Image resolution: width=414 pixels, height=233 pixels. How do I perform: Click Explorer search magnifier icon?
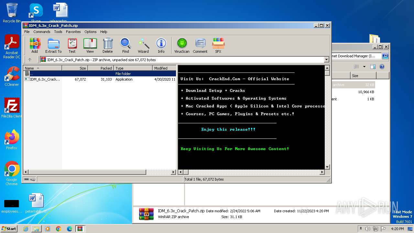[385, 56]
